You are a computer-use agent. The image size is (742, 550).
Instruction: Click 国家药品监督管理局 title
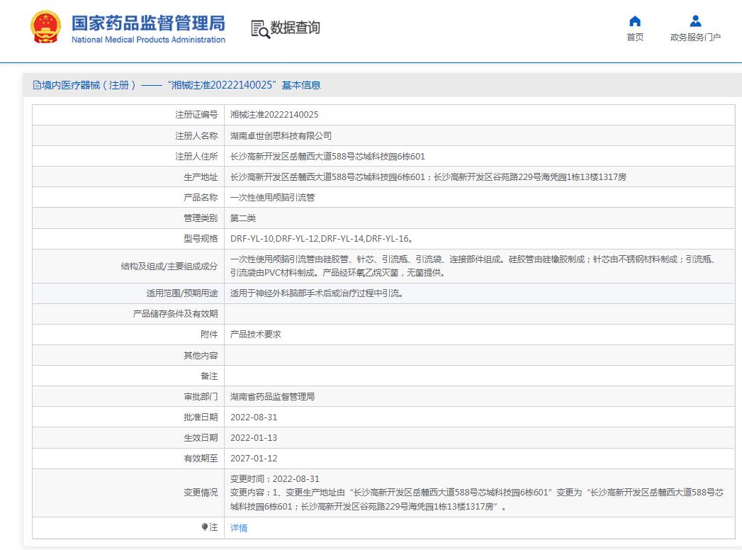148,23
